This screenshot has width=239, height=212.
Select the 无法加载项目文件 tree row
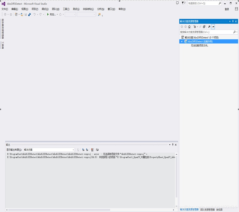click(200, 45)
